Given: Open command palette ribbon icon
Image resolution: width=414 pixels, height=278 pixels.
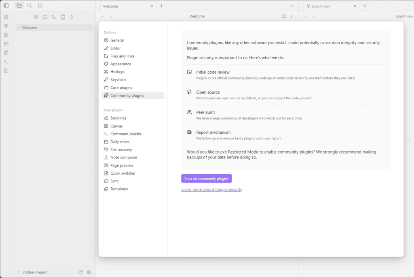Looking at the screenshot, I should (6, 62).
